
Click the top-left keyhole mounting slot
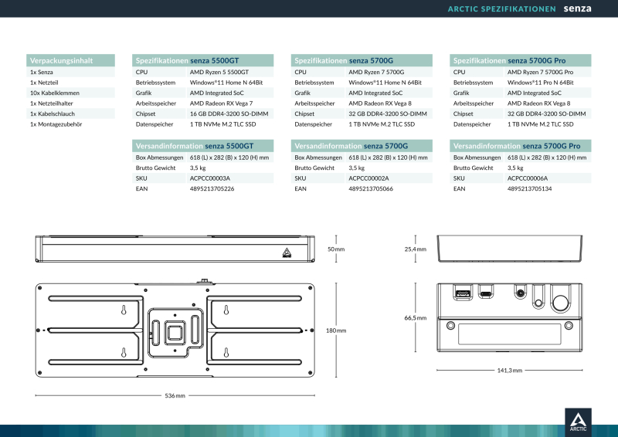(x=124, y=310)
